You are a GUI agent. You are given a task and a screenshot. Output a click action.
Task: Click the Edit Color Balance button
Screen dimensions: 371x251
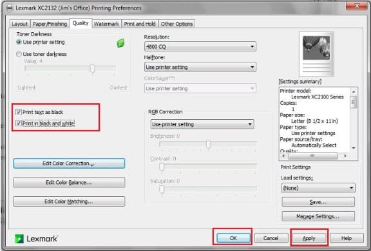69,183
